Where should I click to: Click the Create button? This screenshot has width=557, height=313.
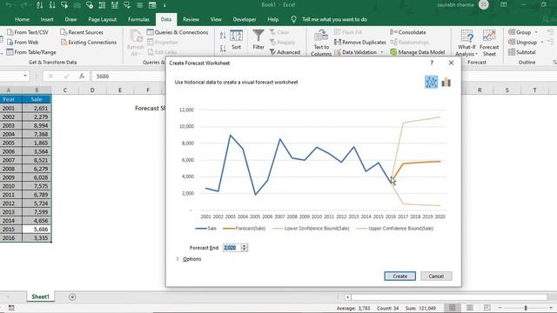pyautogui.click(x=400, y=276)
